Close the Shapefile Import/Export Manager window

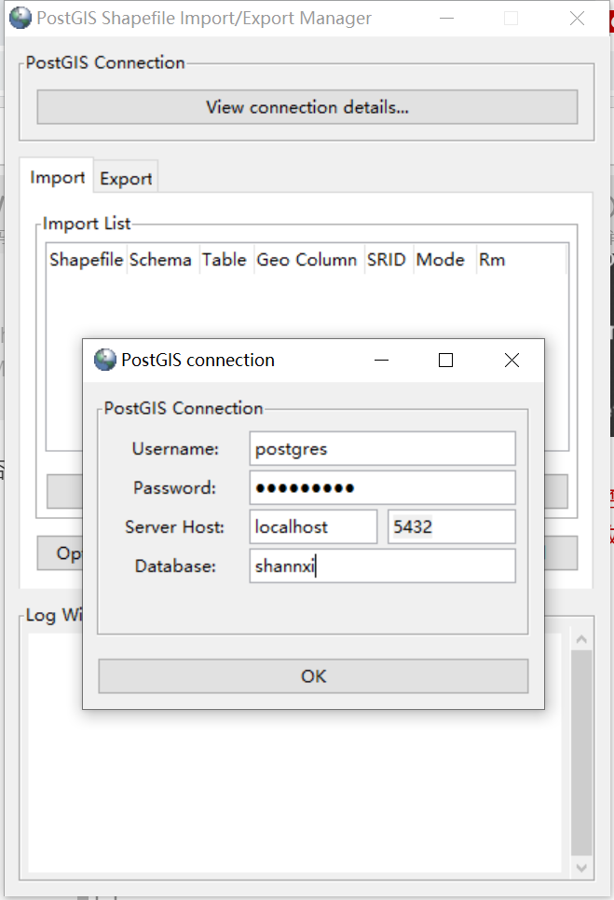[578, 19]
